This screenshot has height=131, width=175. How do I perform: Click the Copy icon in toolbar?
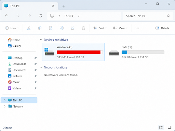(x=40, y=28)
